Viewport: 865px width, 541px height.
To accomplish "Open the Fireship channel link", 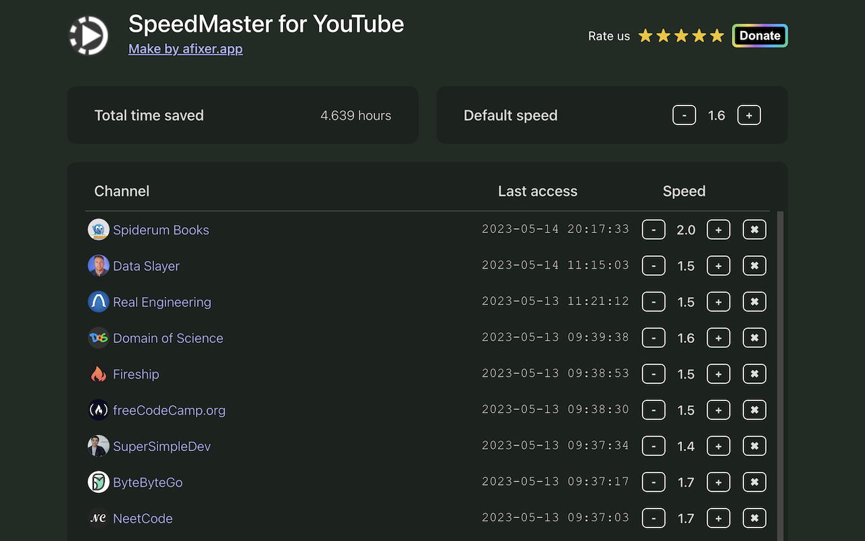I will [136, 374].
